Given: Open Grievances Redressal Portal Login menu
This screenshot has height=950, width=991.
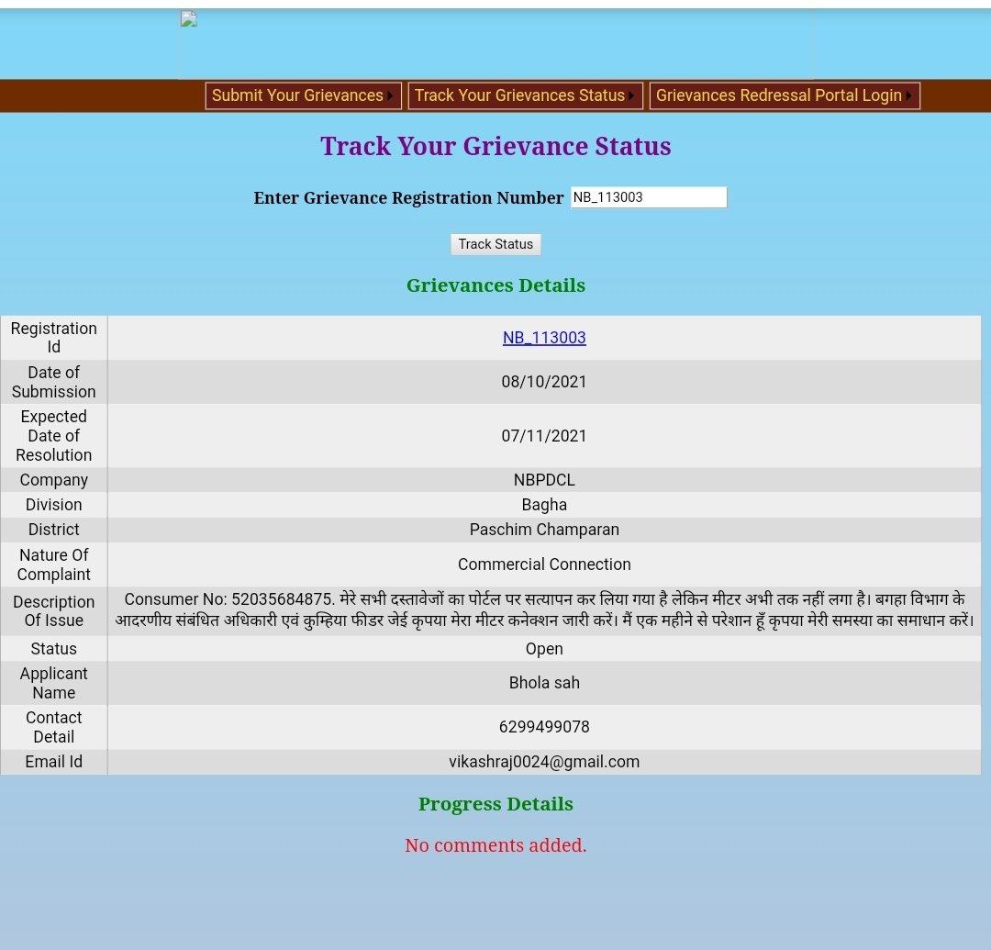Looking at the screenshot, I should point(785,95).
